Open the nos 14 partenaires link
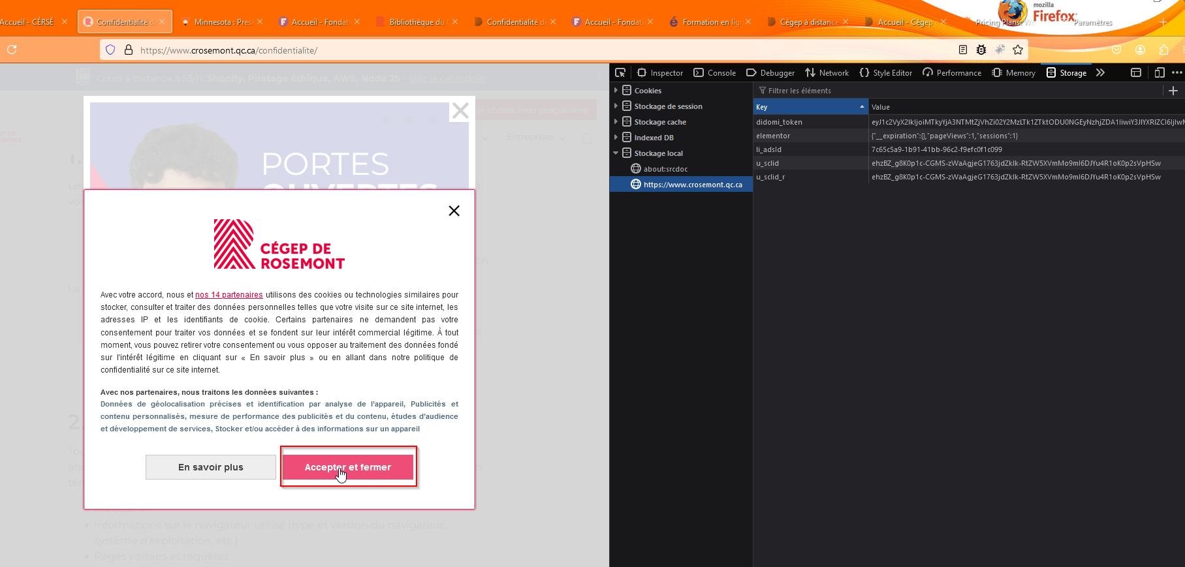 point(229,295)
